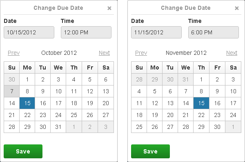Go to previous month from November 2012
The height and width of the screenshot is (162, 245).
pyautogui.click(x=141, y=53)
